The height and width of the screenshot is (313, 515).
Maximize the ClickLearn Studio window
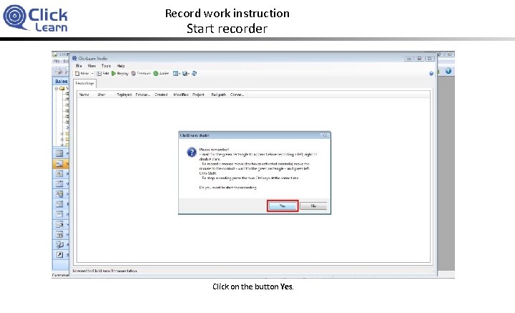[419, 59]
